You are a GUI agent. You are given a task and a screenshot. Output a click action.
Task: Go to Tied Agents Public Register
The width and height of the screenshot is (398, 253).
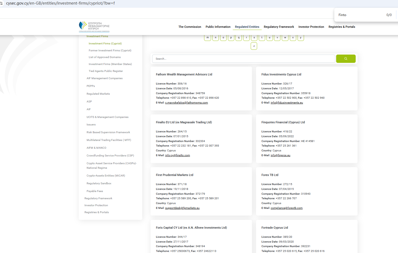(106, 71)
